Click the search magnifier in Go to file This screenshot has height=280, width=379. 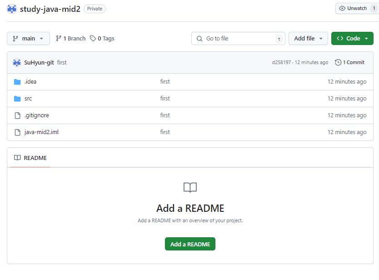tap(199, 39)
